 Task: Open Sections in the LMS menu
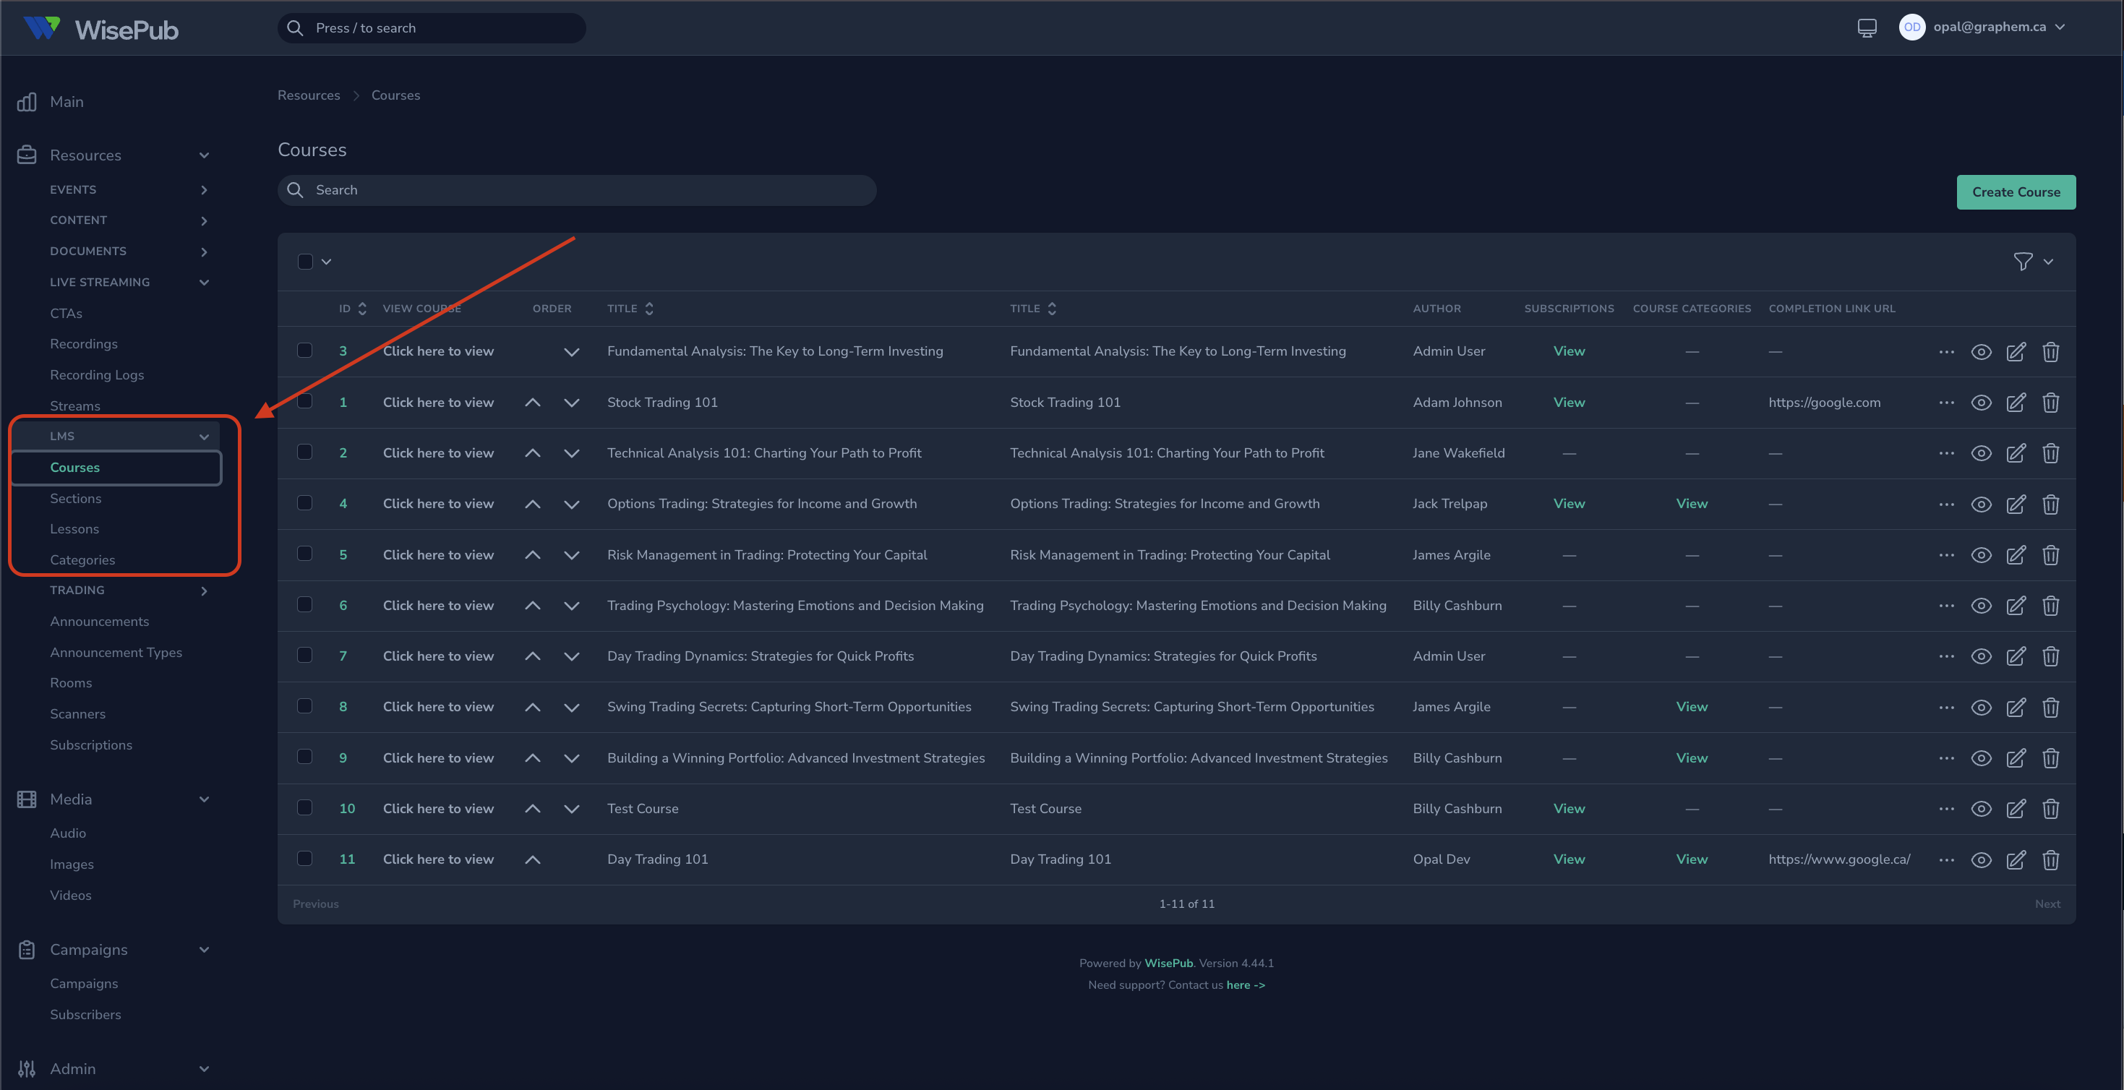(x=76, y=498)
